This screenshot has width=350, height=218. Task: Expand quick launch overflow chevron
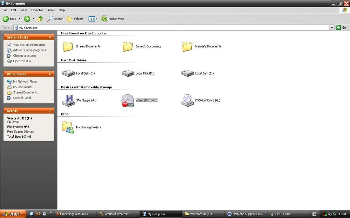51,213
